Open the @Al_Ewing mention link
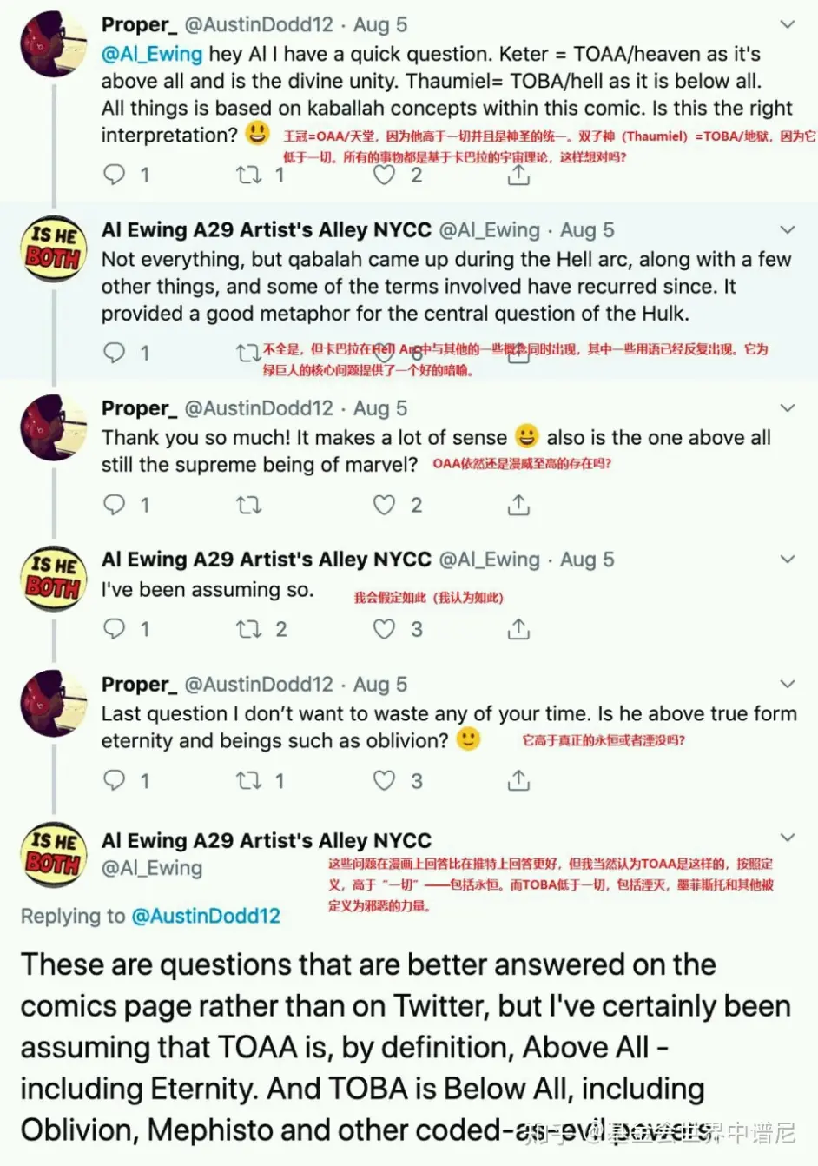 (x=152, y=54)
